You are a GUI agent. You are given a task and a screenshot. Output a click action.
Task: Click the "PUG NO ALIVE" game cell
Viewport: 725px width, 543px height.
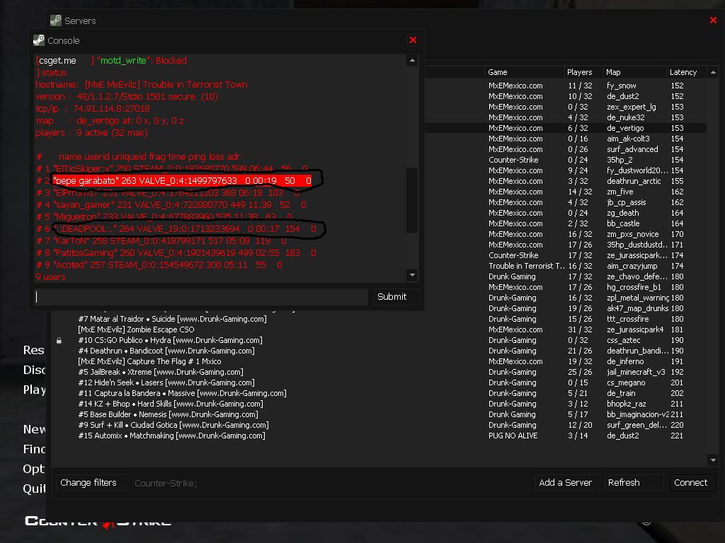point(513,436)
